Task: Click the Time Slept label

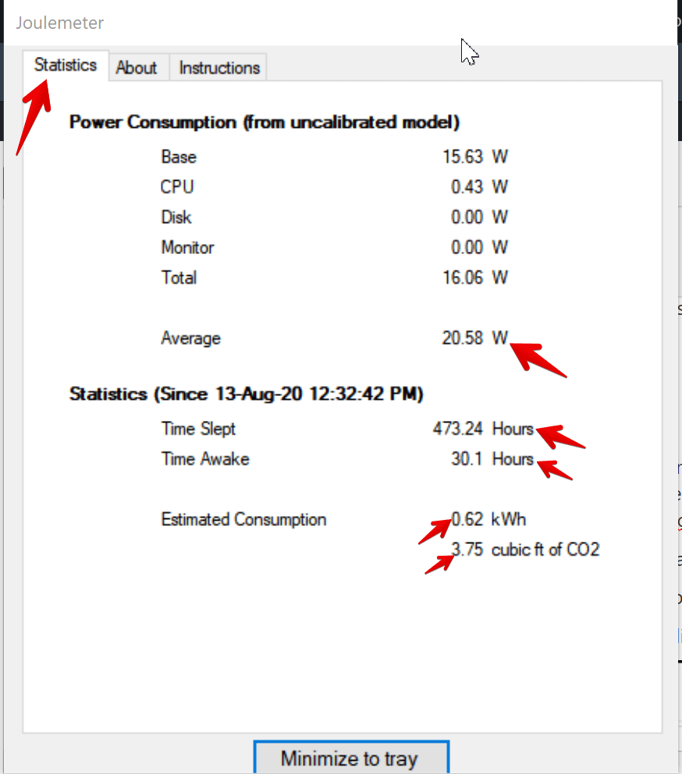Action: click(198, 429)
